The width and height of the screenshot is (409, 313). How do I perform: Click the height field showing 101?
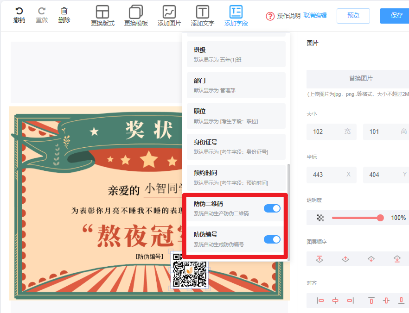click(x=386, y=132)
